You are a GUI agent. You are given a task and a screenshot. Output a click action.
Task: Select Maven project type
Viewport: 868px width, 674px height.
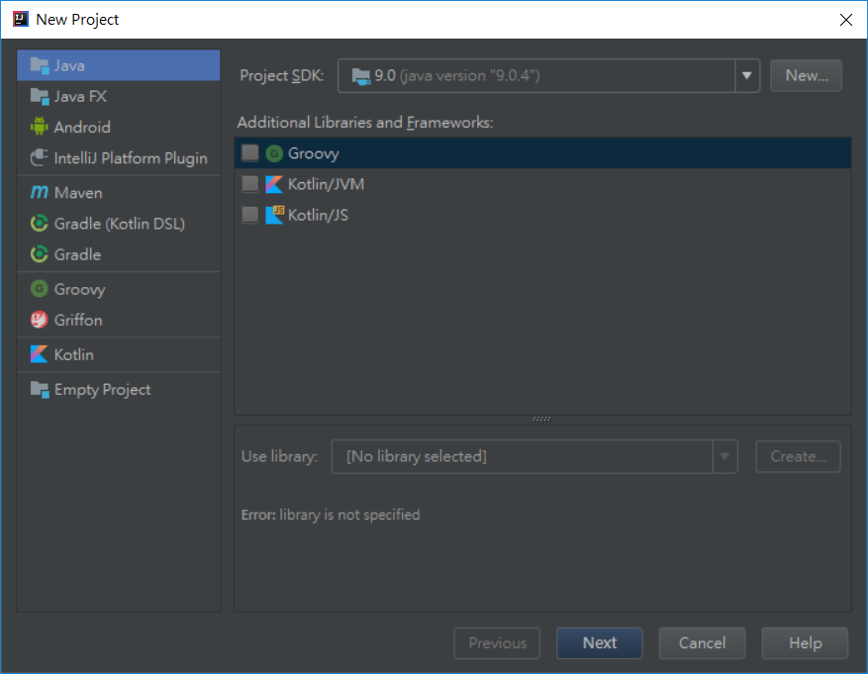pyautogui.click(x=119, y=193)
